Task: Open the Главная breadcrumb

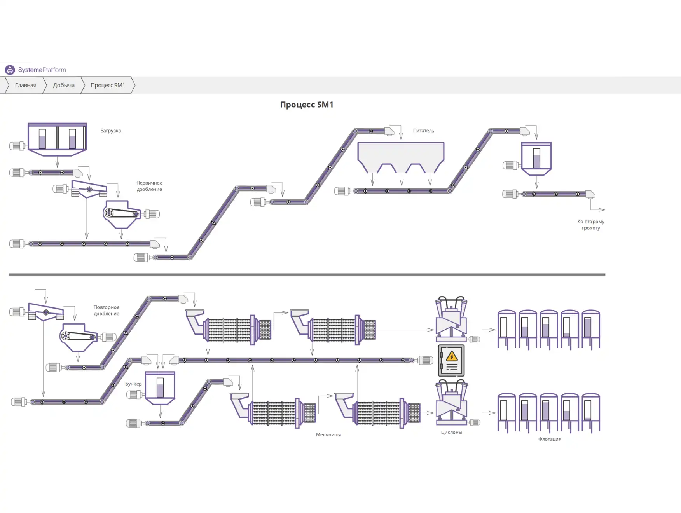Action: point(25,85)
